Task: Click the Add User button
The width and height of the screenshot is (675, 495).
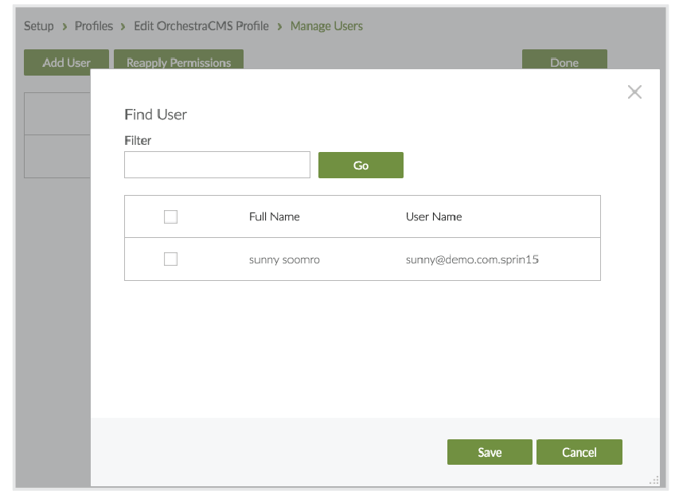Action: [x=66, y=62]
